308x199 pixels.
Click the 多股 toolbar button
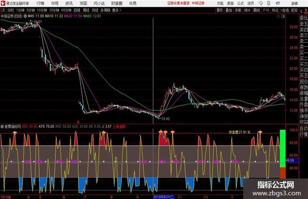coord(238,10)
